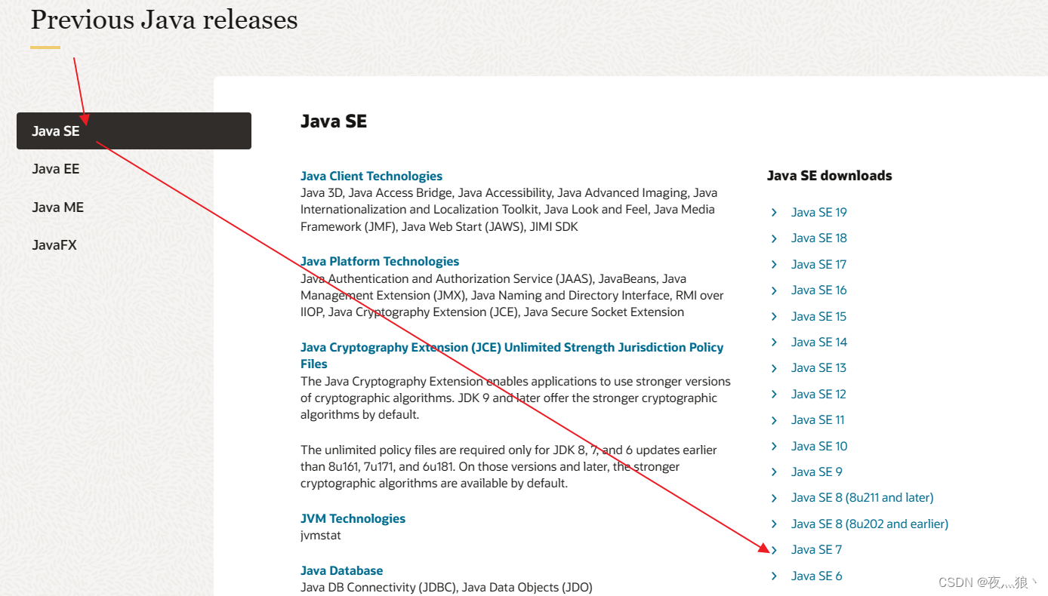This screenshot has height=596, width=1048.
Task: Click the 'Previous Java releases' page title
Action: (x=164, y=20)
